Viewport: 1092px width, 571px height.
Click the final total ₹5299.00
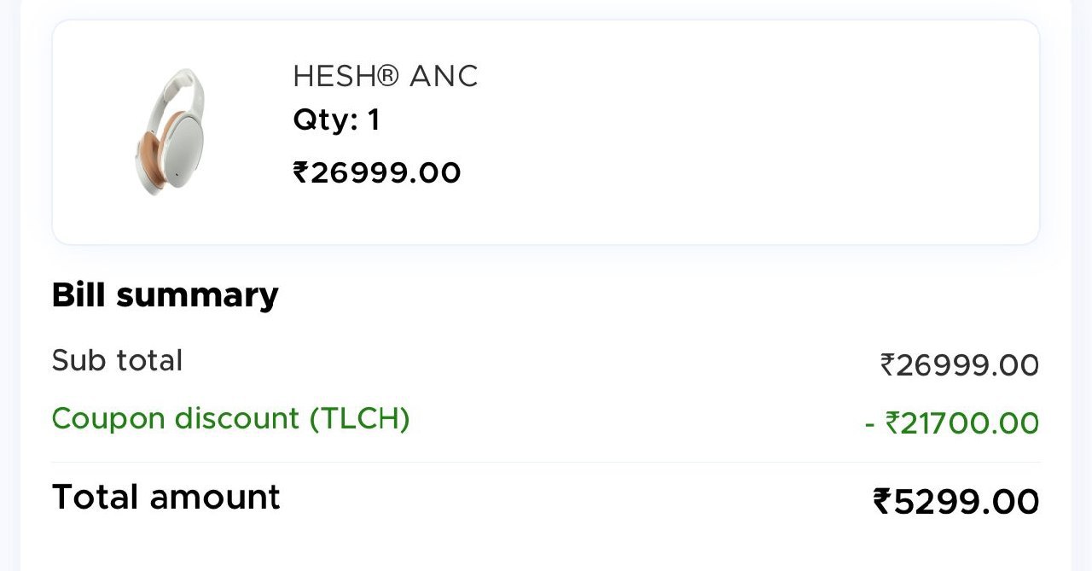tap(955, 502)
